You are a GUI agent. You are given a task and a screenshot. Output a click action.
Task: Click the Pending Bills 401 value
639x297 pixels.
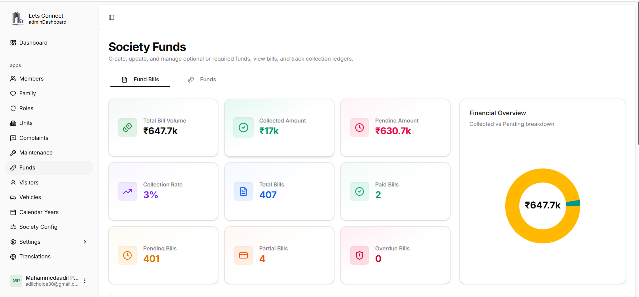[151, 259]
